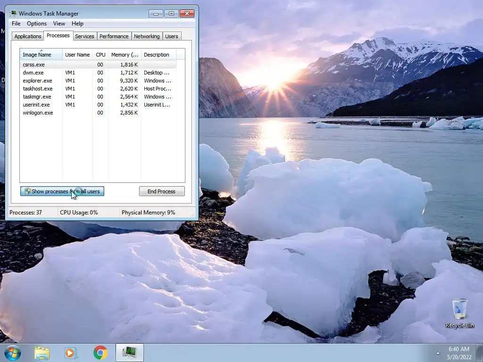Click the 9,320 K memory value
Viewport: 483px width, 362px height.
(x=129, y=81)
